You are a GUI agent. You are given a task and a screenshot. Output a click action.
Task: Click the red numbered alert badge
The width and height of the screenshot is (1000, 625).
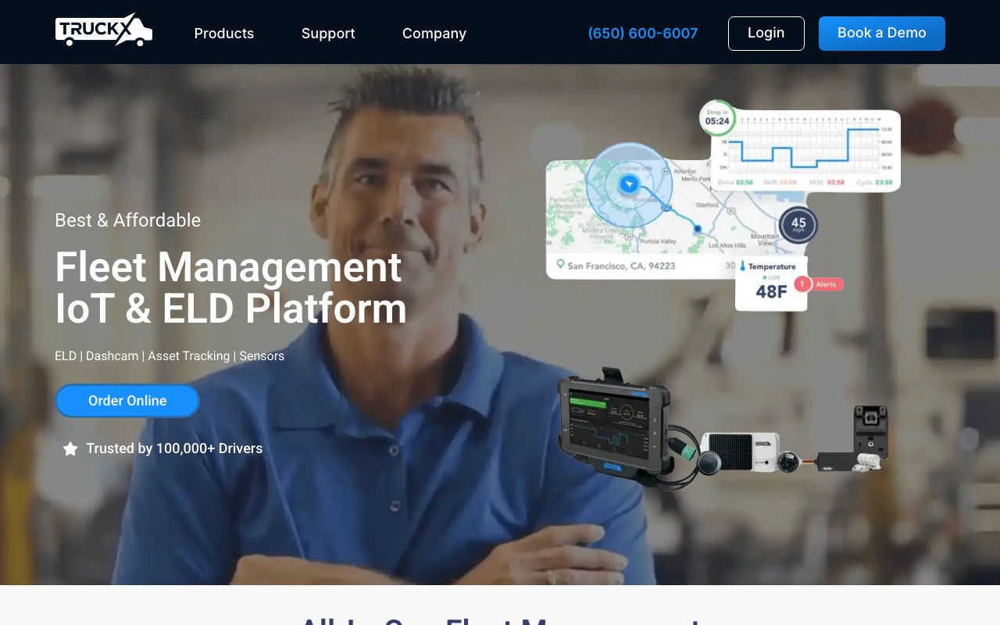click(802, 284)
